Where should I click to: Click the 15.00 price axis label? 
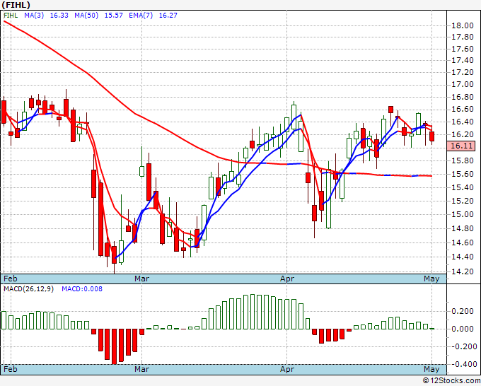463,214
